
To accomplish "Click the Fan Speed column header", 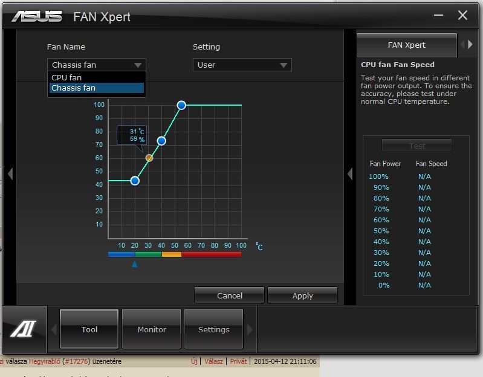I will (x=431, y=164).
